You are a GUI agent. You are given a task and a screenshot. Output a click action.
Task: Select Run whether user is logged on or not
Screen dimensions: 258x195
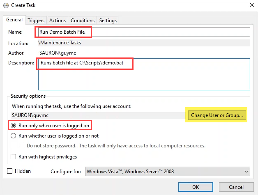coord(14,136)
